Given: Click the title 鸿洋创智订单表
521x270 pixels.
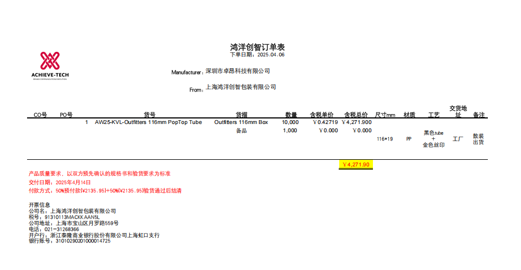Looking at the screenshot, I should click(x=257, y=47).
